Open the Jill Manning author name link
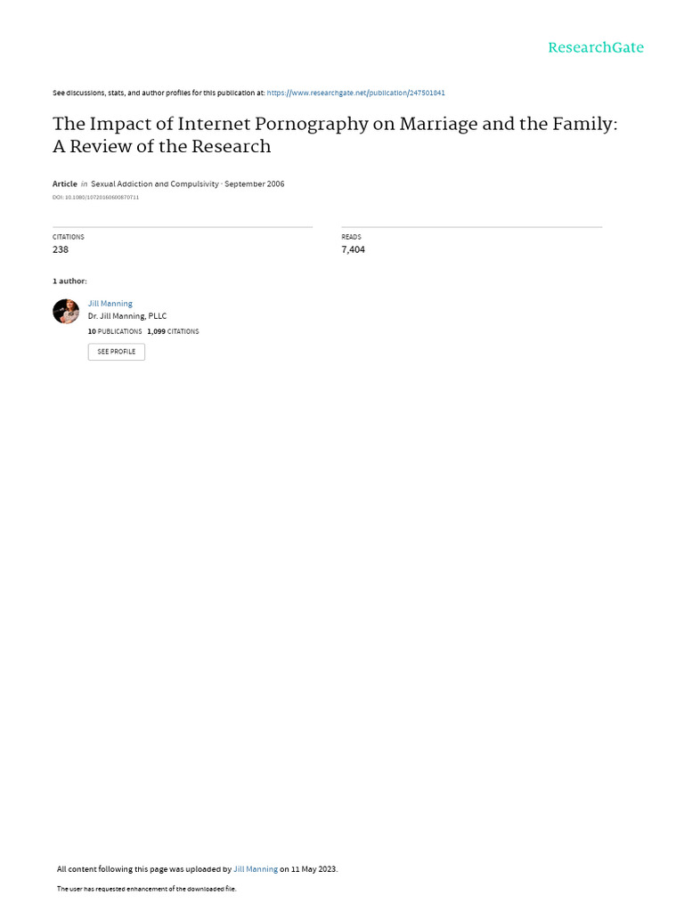This screenshot has height=912, width=684. point(110,304)
